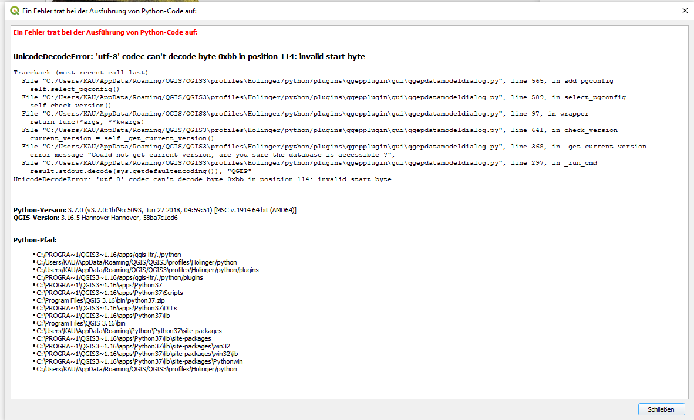Click 'current_version = self._get_current_version()' line
The width and height of the screenshot is (694, 420).
click(x=122, y=138)
